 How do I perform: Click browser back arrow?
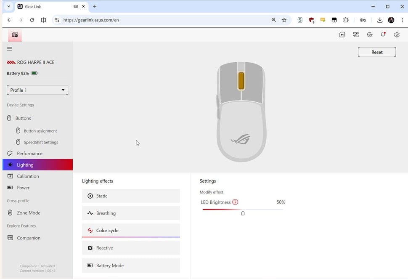[9, 20]
